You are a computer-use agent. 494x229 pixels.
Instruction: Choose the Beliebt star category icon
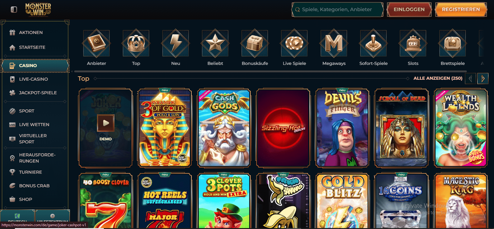click(x=215, y=44)
